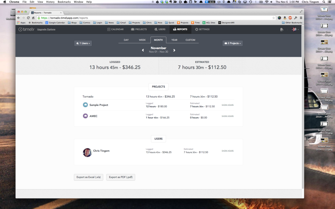Open the Users section in top navigation
Image resolution: width=335 pixels, height=209 pixels.
(160, 29)
